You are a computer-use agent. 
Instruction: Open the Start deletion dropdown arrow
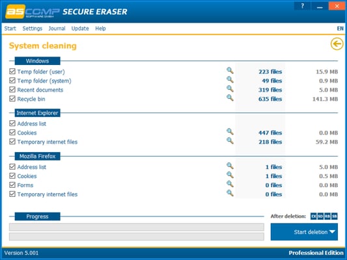pyautogui.click(x=332, y=231)
